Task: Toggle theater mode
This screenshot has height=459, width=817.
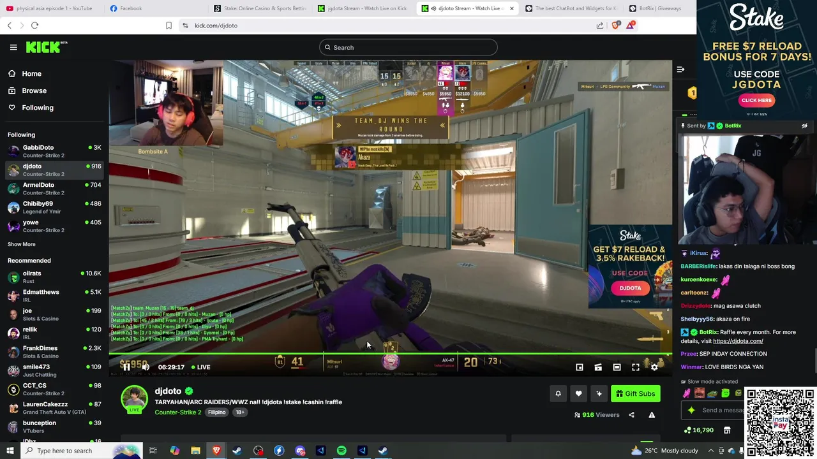Action: (617, 367)
